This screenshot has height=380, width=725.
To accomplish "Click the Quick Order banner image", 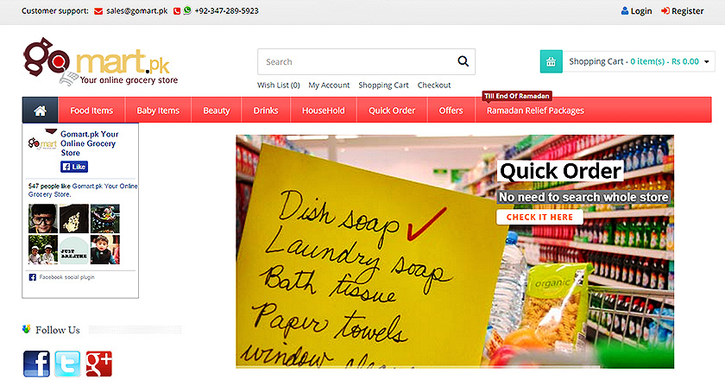I will 455,251.
